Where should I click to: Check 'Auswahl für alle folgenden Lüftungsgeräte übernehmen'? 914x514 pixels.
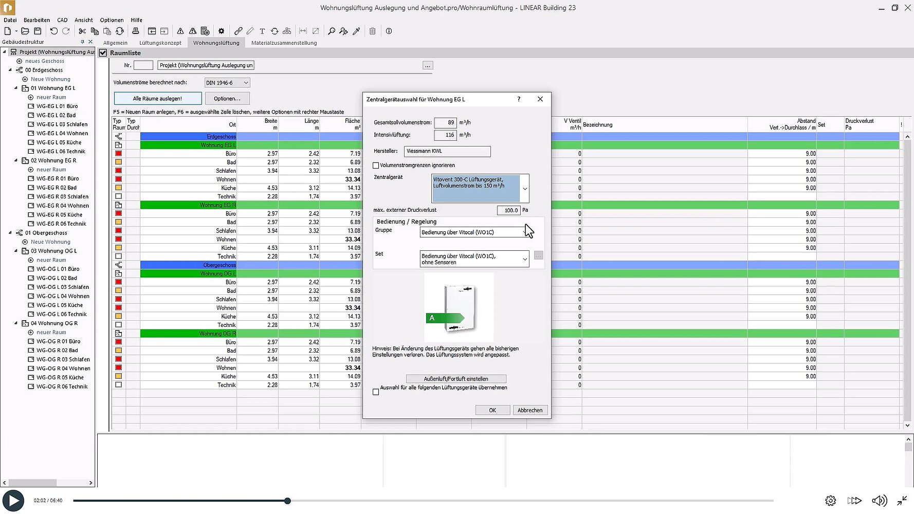coord(376,392)
